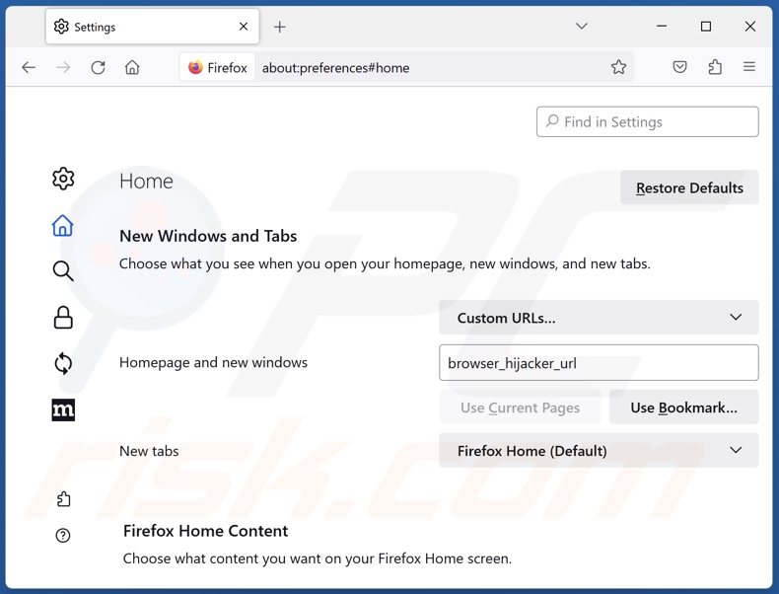Focus the Find in Settings search box
The height and width of the screenshot is (594, 779).
click(647, 121)
